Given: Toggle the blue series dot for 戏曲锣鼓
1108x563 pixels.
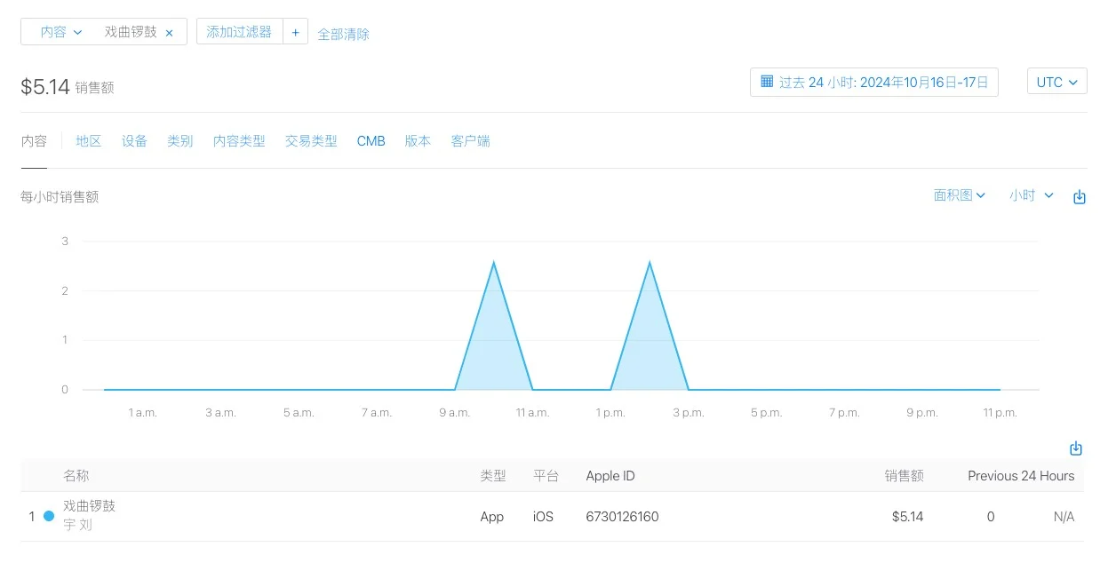Looking at the screenshot, I should coord(48,515).
